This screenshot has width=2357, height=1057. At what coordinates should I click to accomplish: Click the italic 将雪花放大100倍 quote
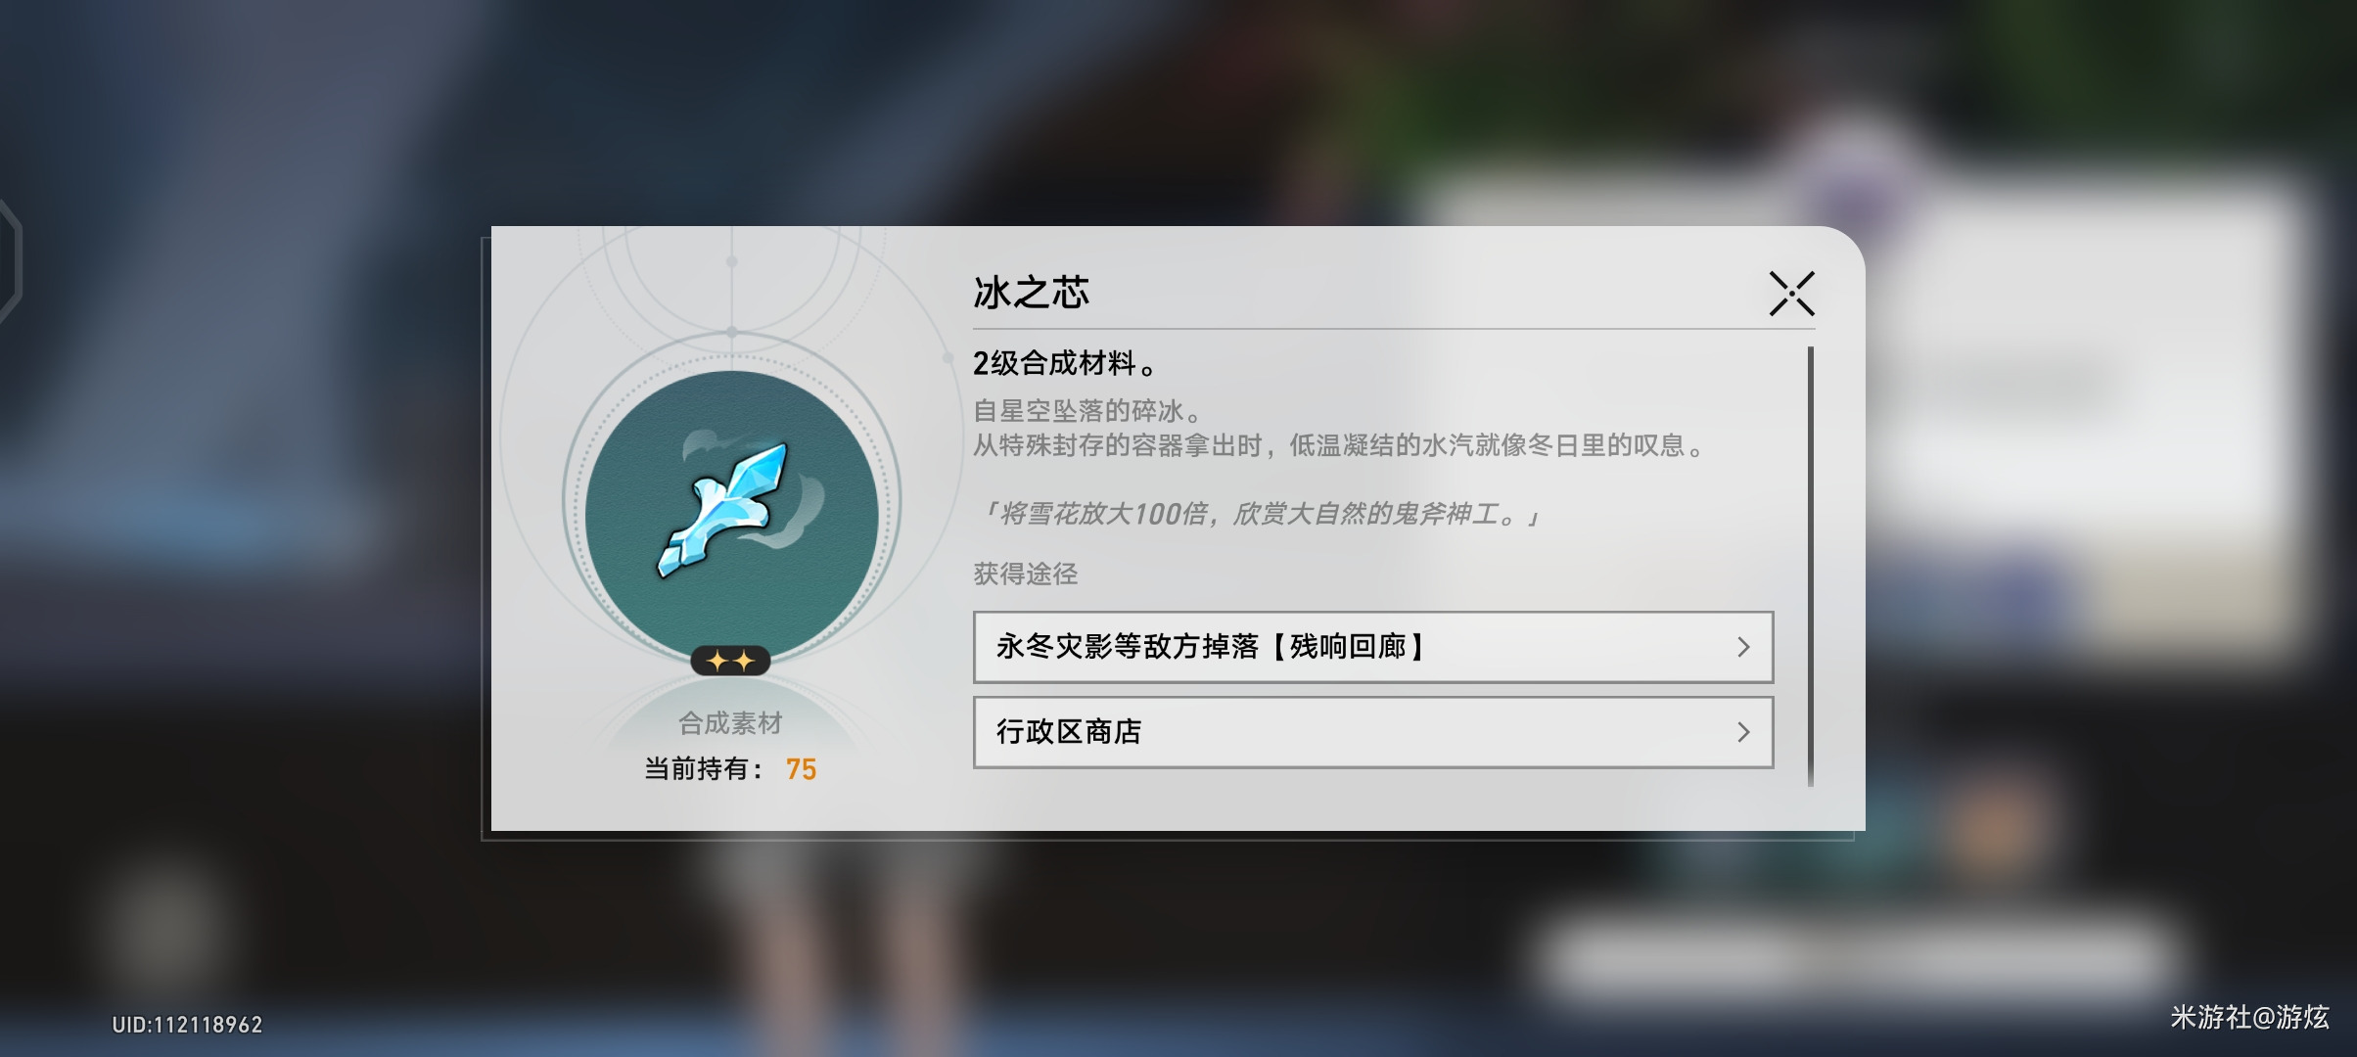tap(1261, 514)
